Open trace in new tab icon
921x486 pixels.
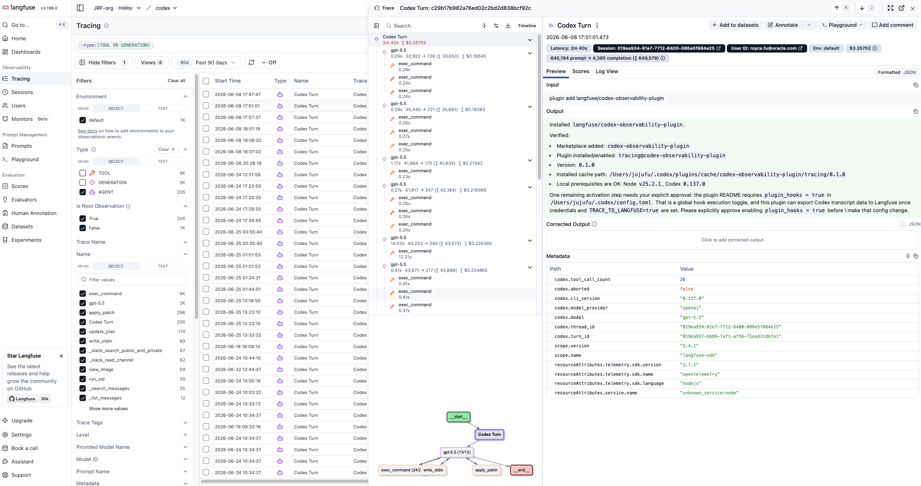pyautogui.click(x=902, y=8)
